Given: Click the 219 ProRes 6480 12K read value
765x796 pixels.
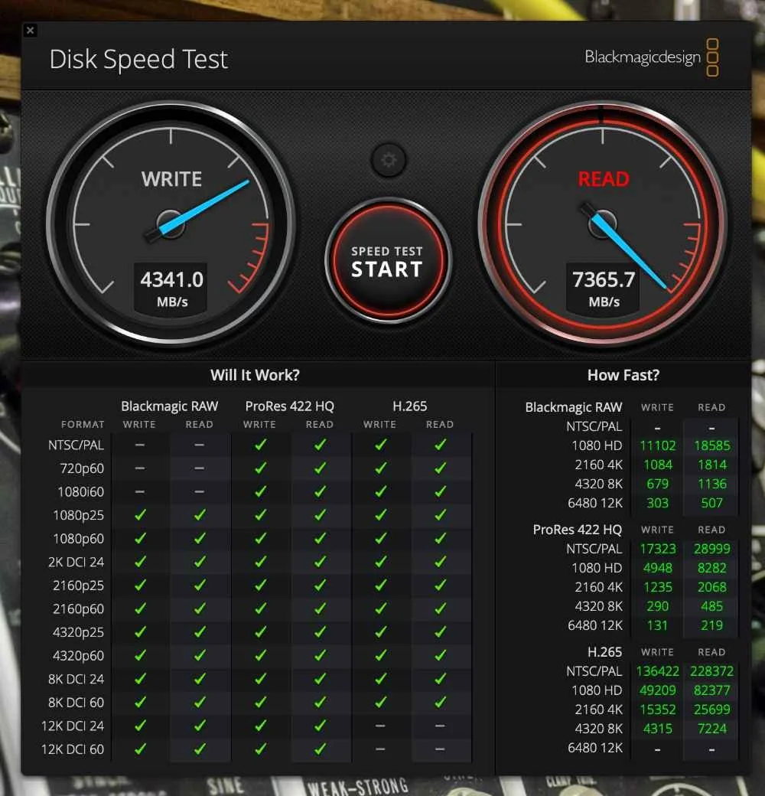Looking at the screenshot, I should tap(711, 625).
